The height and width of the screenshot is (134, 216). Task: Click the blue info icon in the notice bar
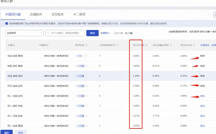[x=7, y=23]
